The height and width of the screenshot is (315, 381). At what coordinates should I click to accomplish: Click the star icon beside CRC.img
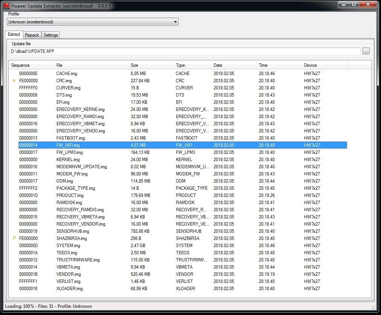14,80
